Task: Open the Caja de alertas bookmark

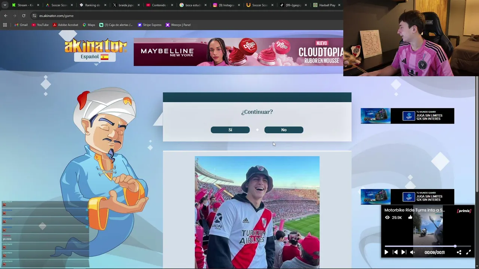Action: (x=116, y=25)
